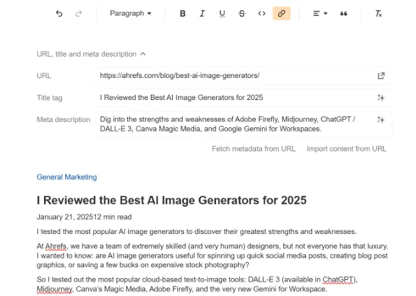
Task: Click the 'I tested the most popular' paragraph
Action: tap(197, 231)
